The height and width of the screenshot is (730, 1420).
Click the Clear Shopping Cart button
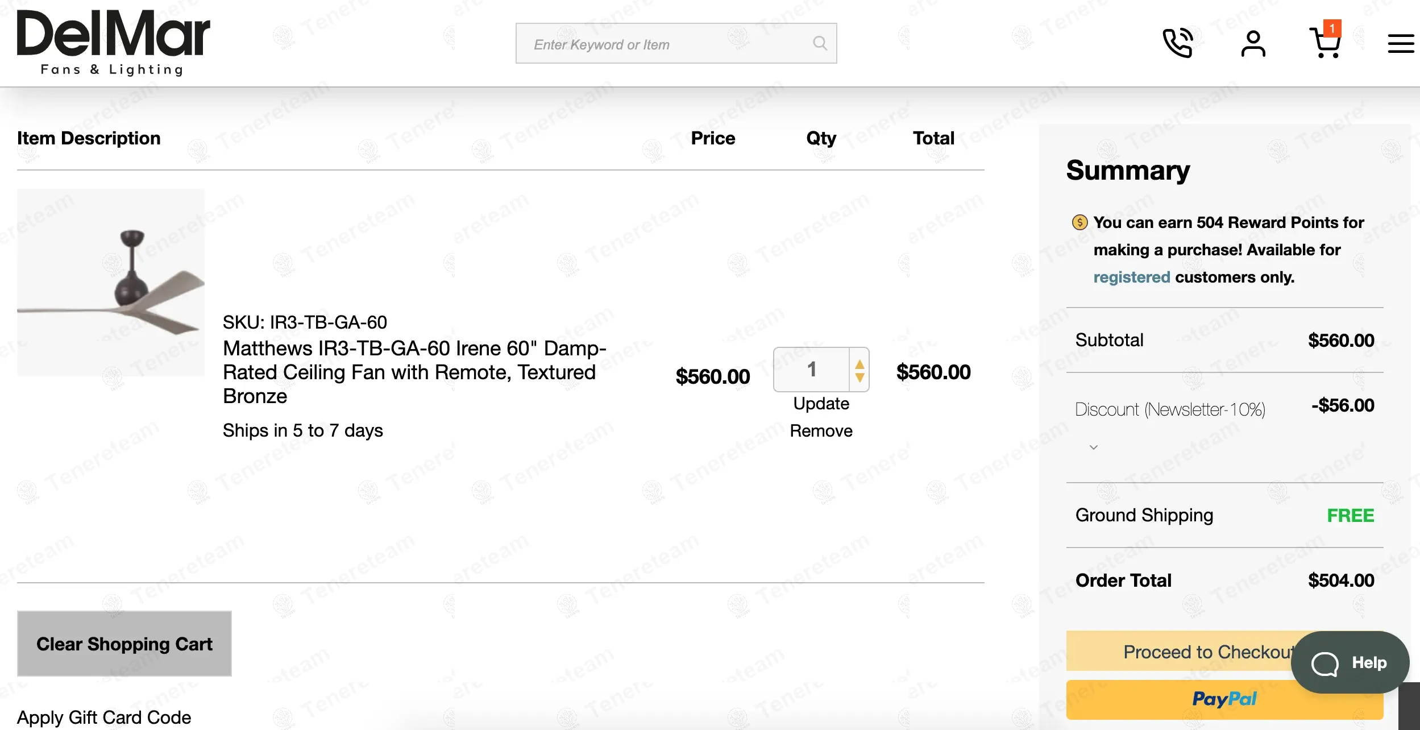click(124, 644)
